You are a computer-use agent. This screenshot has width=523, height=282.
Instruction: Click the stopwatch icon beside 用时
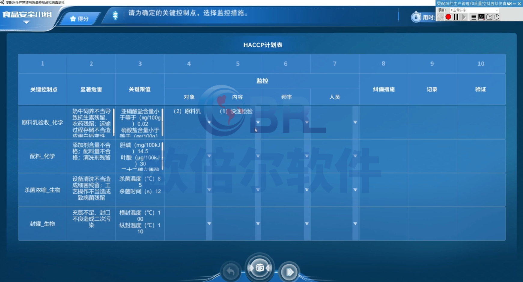pyautogui.click(x=416, y=17)
